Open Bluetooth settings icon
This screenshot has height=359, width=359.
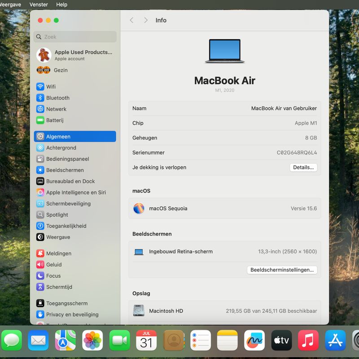point(40,98)
